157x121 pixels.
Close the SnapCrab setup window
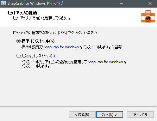150,3
